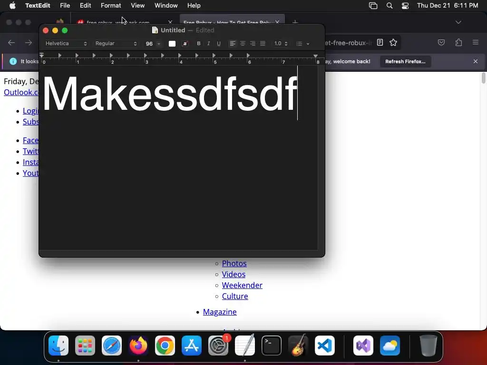Click the font size field showing 96
The width and height of the screenshot is (487, 365).
pos(149,44)
